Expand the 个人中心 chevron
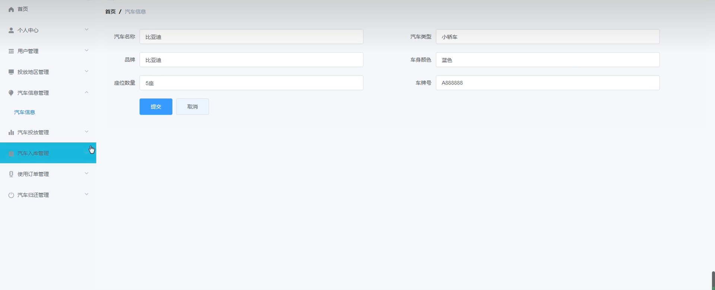Image resolution: width=715 pixels, height=290 pixels. tap(86, 29)
